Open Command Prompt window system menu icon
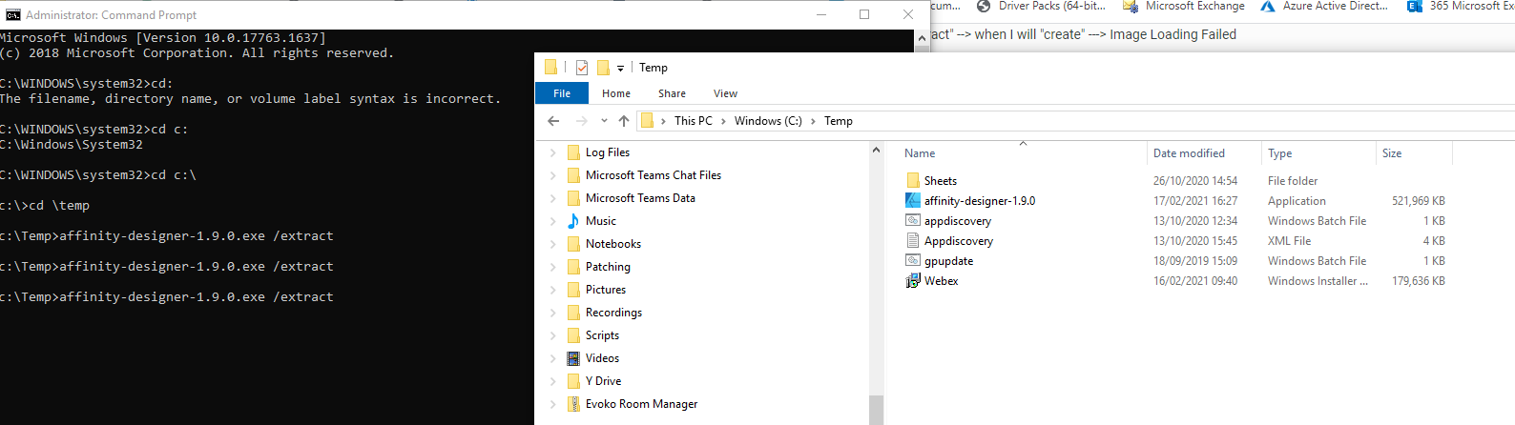 12,14
